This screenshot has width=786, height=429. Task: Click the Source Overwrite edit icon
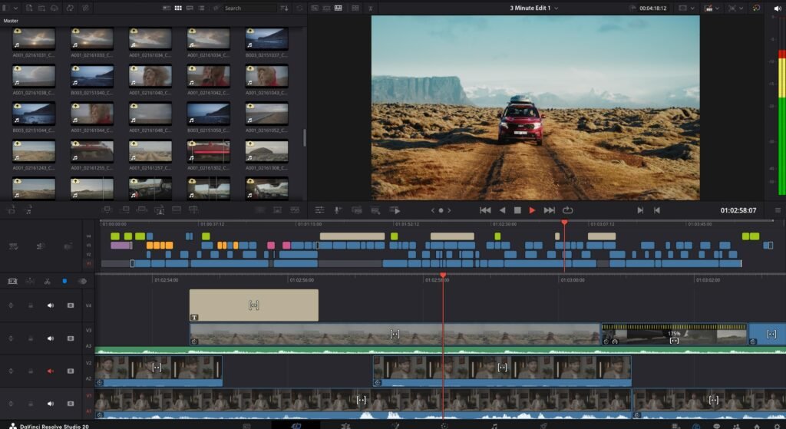193,210
